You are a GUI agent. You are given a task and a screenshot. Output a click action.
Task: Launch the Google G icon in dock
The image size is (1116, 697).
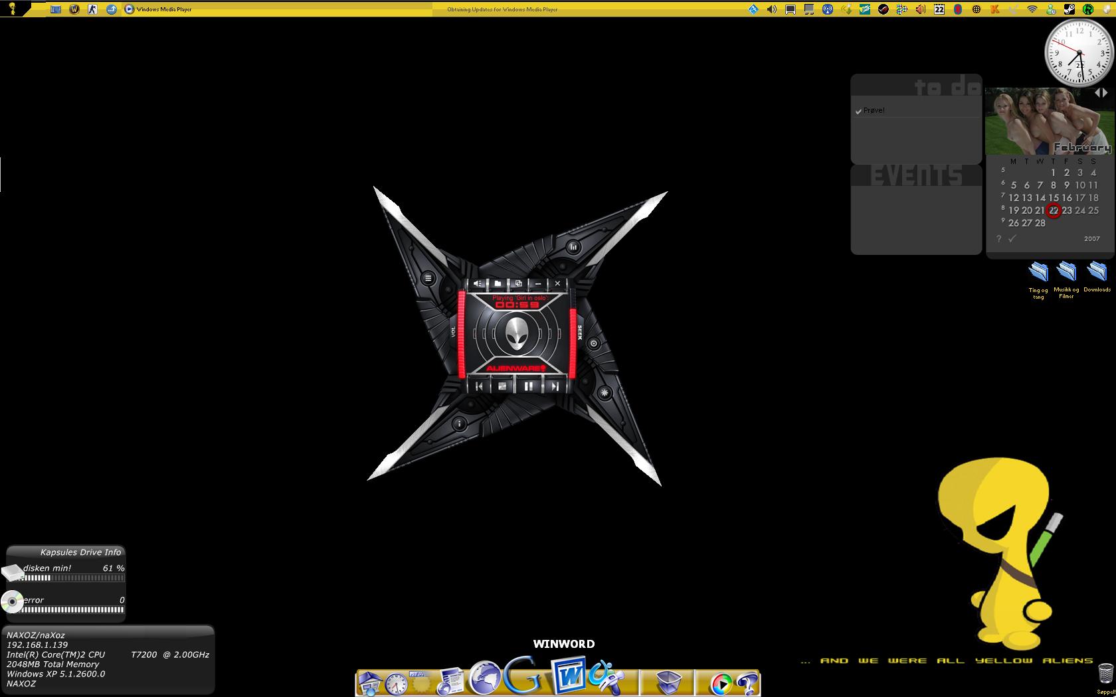click(523, 676)
